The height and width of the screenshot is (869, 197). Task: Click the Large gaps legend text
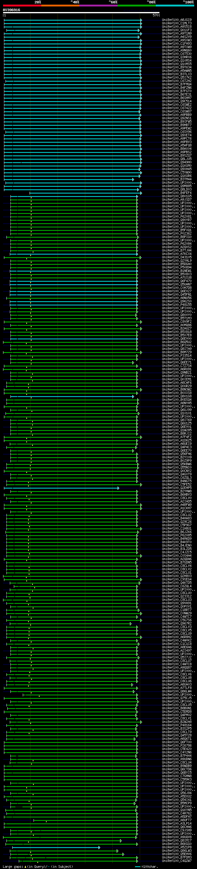13,866
